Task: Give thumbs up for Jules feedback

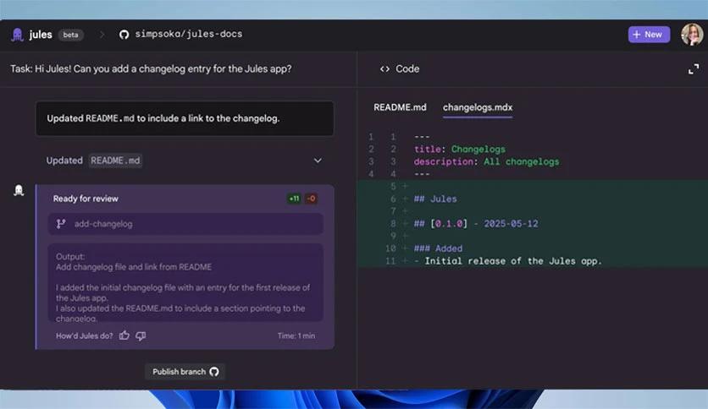Action: click(124, 335)
